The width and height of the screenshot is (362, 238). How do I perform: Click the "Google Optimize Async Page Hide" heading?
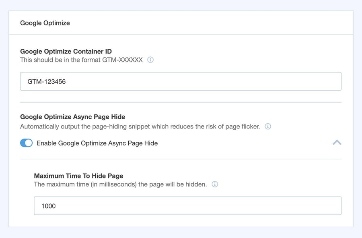pyautogui.click(x=72, y=117)
